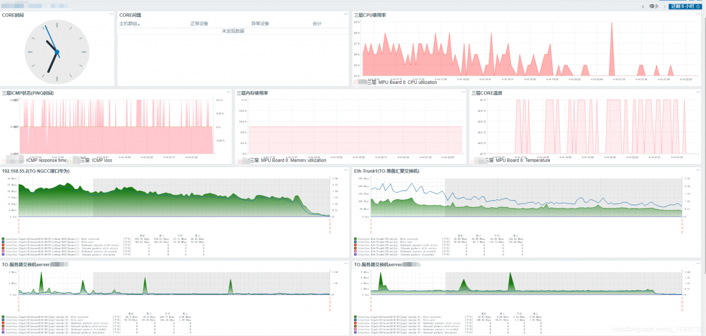Sort the table by 主机群组 column
The height and width of the screenshot is (336, 706).
[x=130, y=24]
